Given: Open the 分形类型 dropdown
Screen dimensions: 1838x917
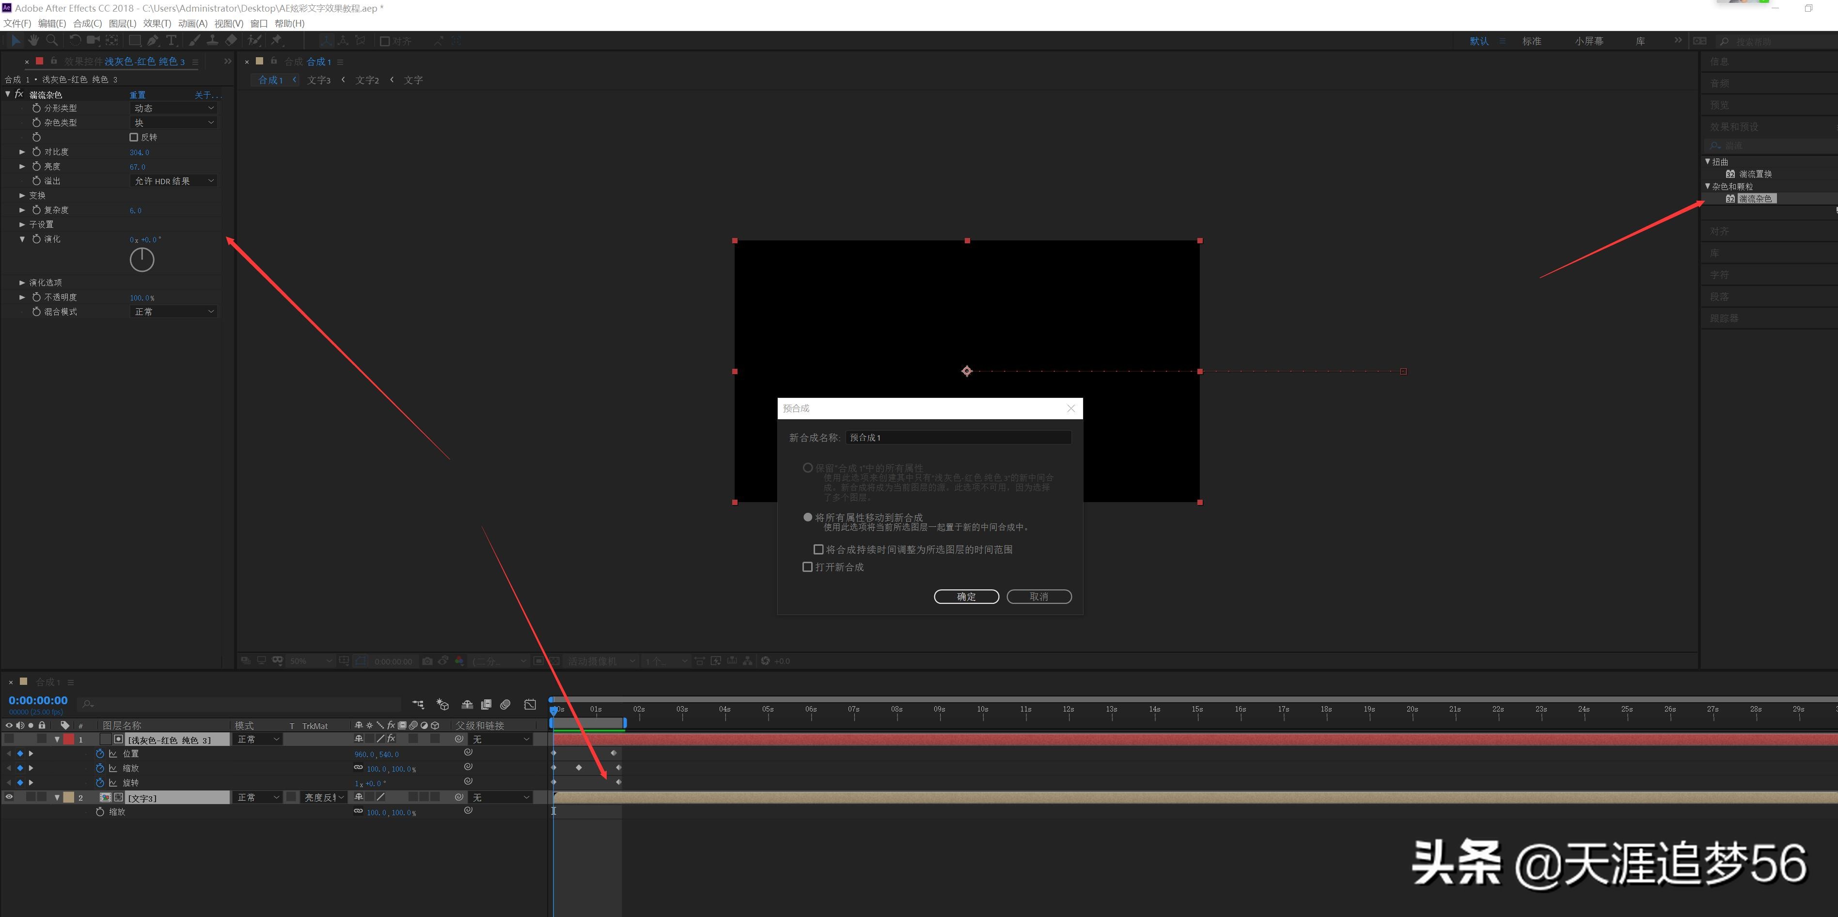Looking at the screenshot, I should pos(174,108).
